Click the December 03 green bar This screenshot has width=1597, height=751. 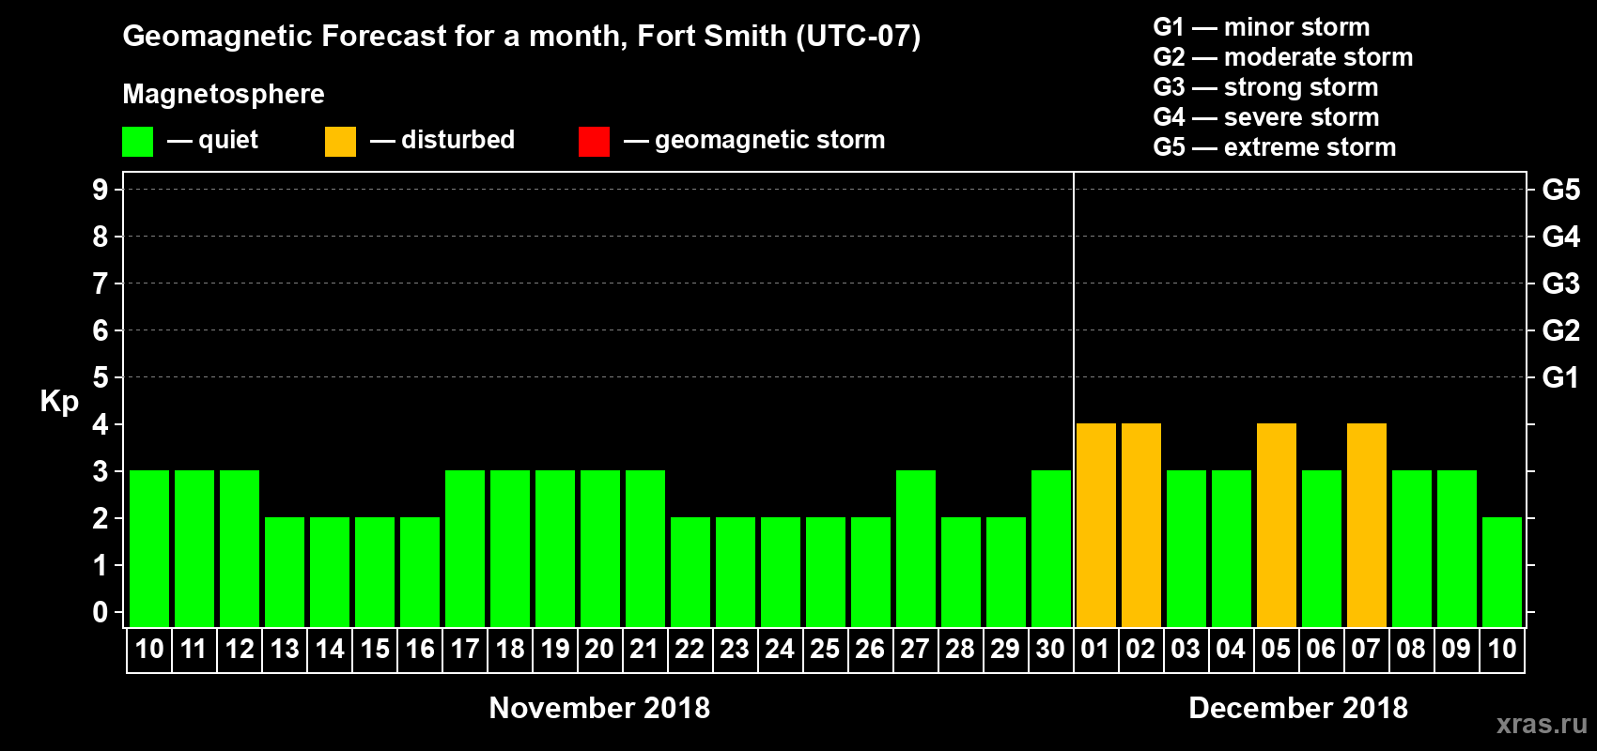pos(1186,548)
